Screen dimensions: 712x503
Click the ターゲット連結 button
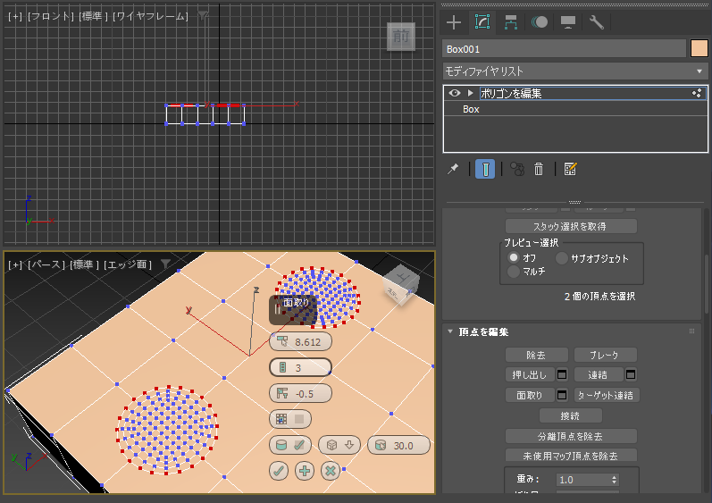(x=607, y=395)
